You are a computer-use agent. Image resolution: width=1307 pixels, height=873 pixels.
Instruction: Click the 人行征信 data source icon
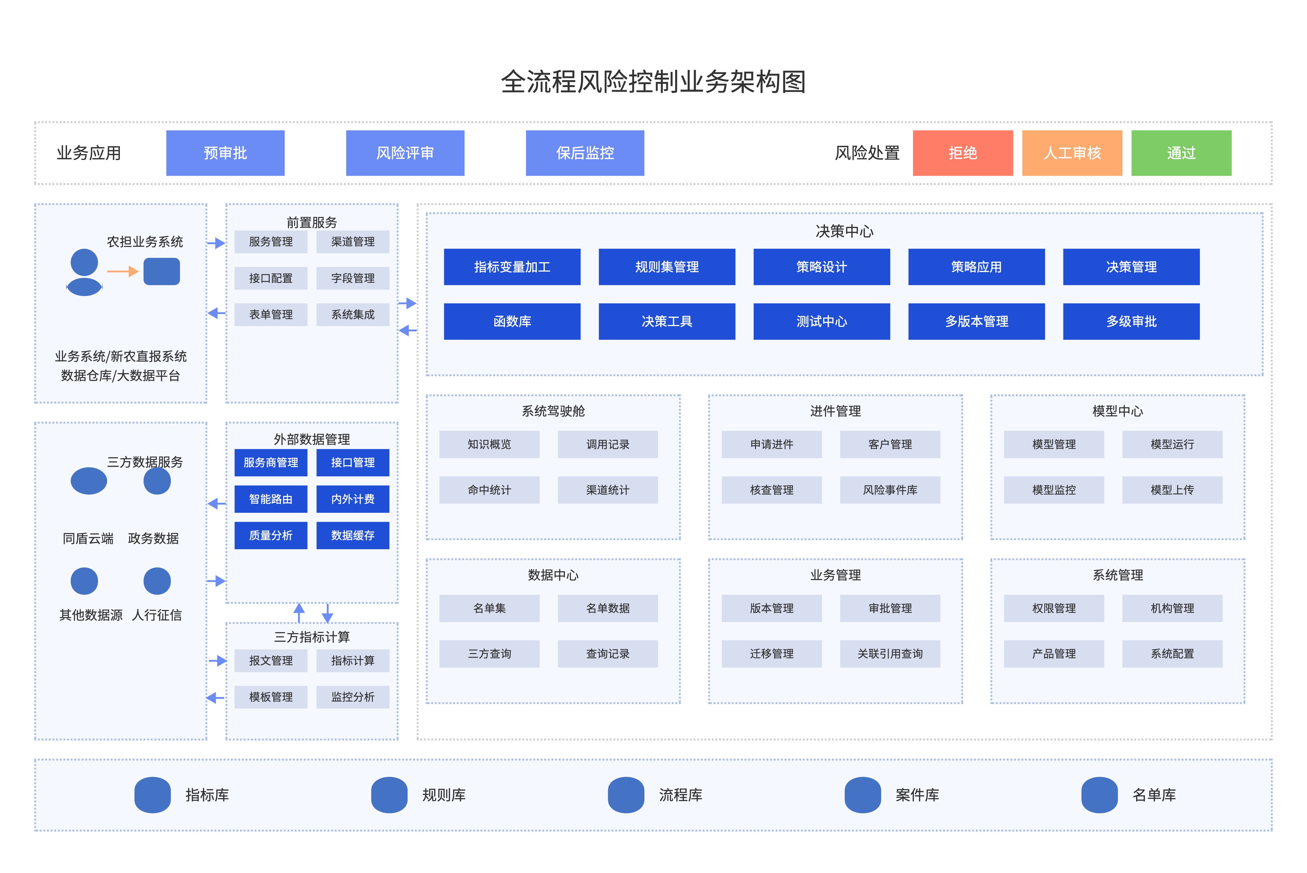click(158, 580)
